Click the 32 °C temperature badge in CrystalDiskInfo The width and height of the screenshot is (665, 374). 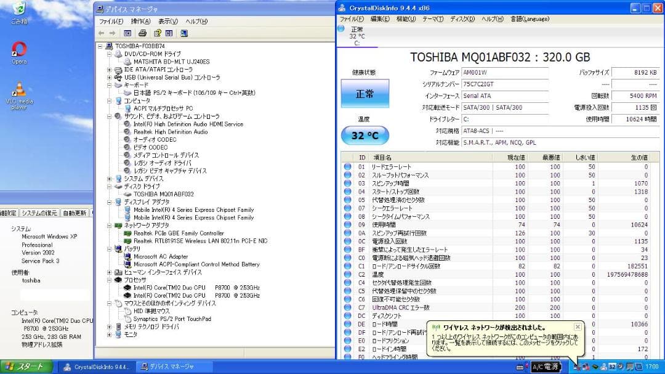point(365,135)
